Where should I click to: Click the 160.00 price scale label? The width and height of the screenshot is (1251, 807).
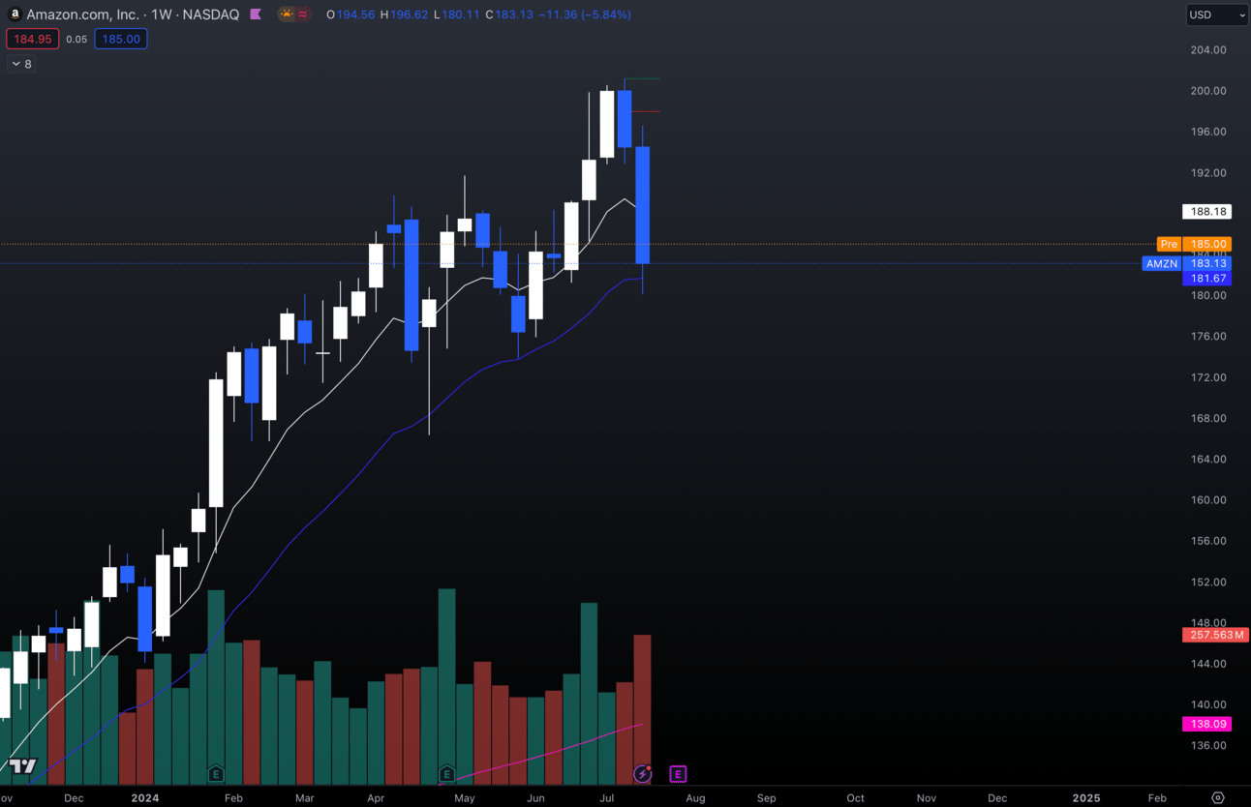1208,500
